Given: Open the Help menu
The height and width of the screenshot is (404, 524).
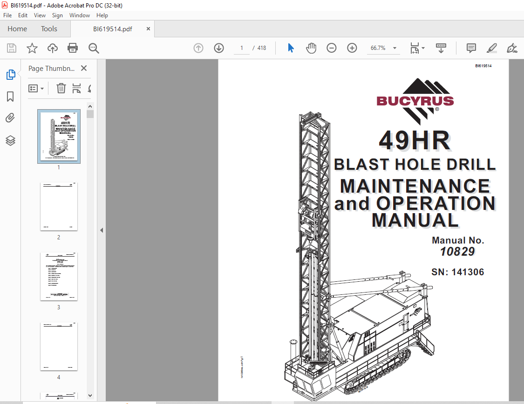Looking at the screenshot, I should pos(102,15).
